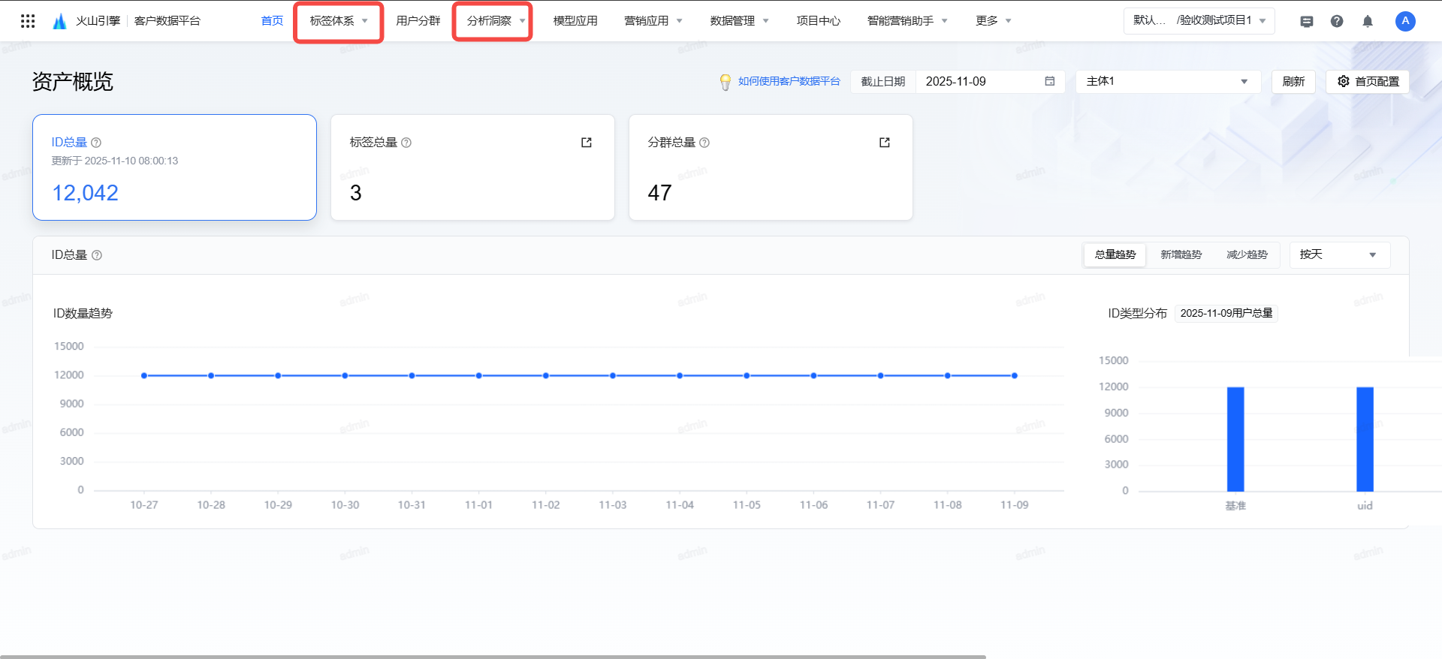Image resolution: width=1442 pixels, height=659 pixels.
Task: Go to the 用户分群 menu item
Action: pyautogui.click(x=418, y=21)
